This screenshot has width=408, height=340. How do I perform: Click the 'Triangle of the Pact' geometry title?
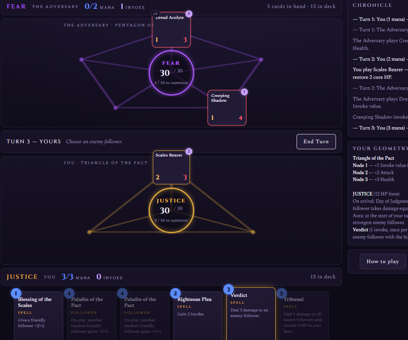373,158
